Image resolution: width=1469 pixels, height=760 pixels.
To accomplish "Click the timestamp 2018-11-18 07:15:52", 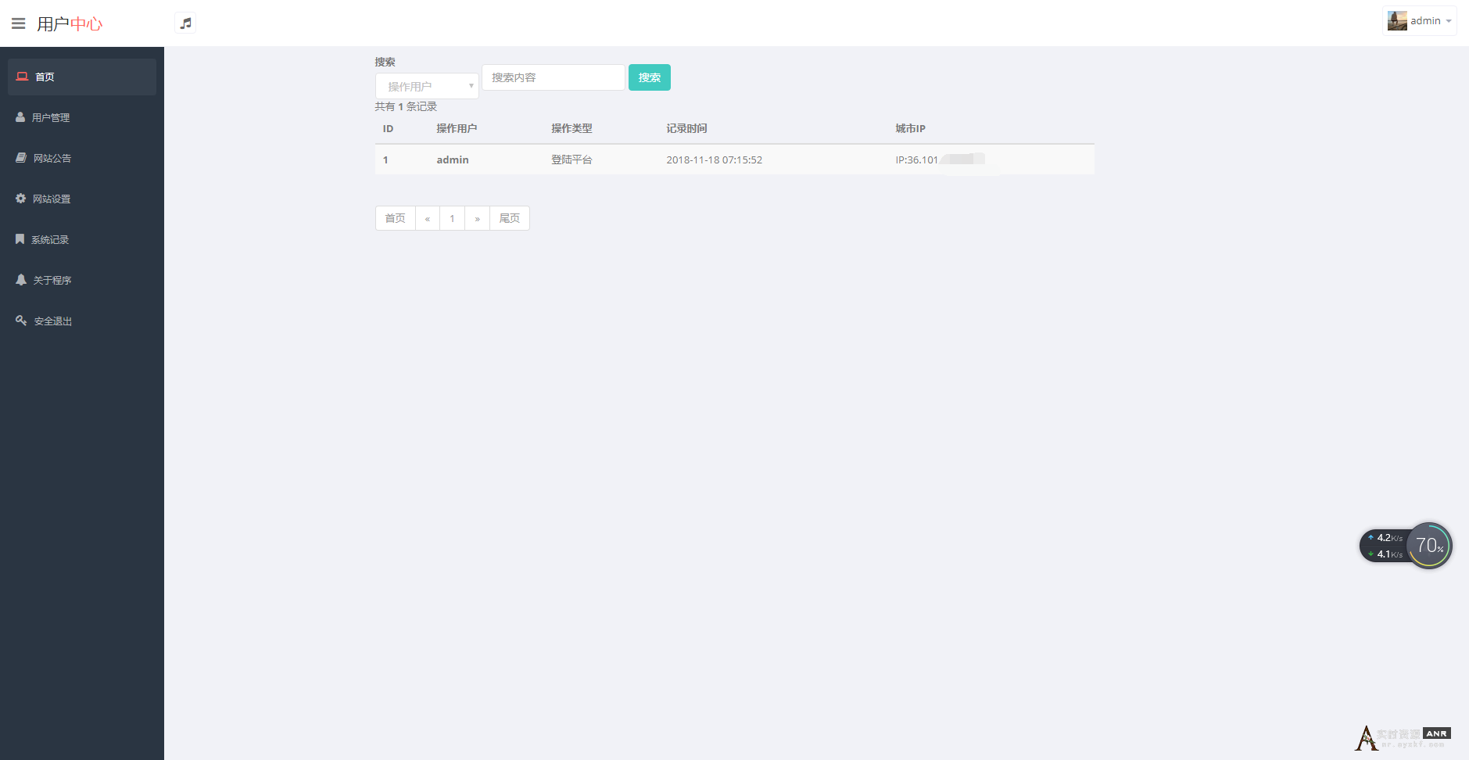I will 715,160.
